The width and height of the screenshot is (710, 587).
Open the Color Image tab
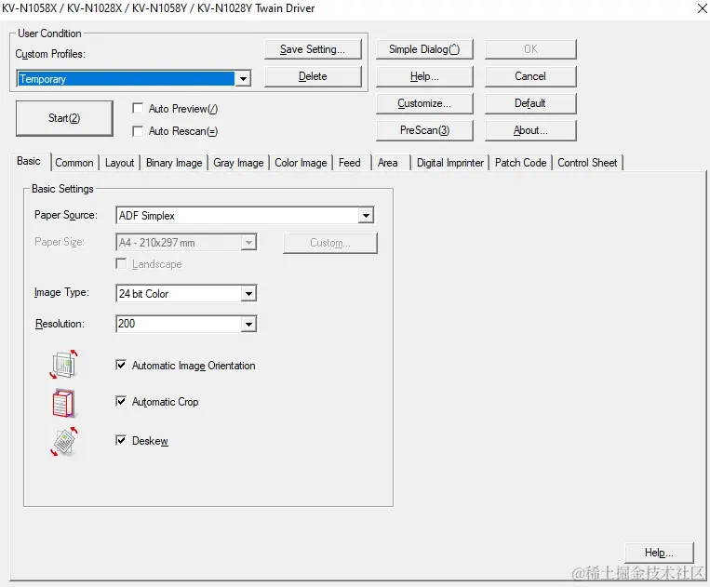pyautogui.click(x=301, y=163)
